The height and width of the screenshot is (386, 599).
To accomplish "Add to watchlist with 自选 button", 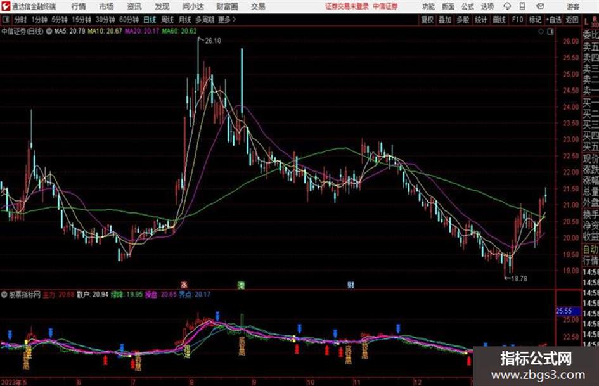I will tap(554, 20).
